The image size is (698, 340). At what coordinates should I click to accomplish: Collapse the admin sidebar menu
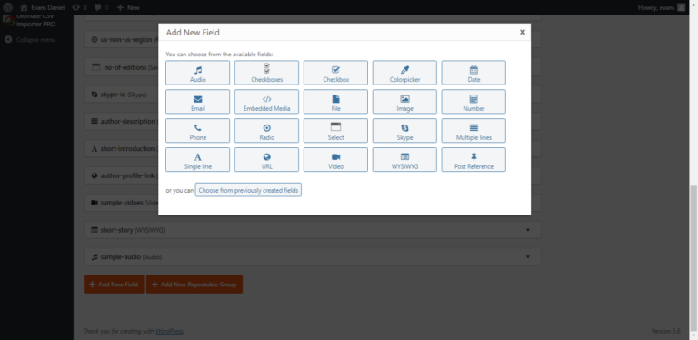tap(30, 40)
